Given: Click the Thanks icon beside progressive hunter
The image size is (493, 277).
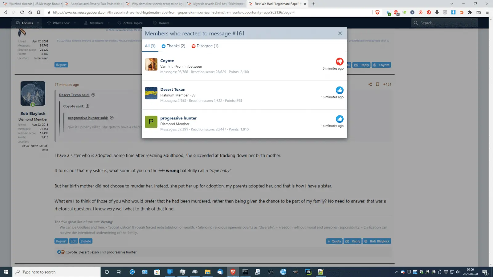Looking at the screenshot, I should tap(340, 119).
